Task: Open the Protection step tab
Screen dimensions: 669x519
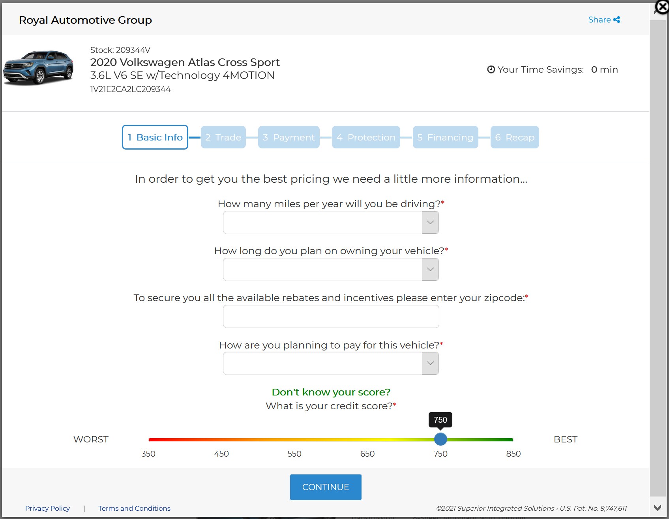Action: (366, 137)
